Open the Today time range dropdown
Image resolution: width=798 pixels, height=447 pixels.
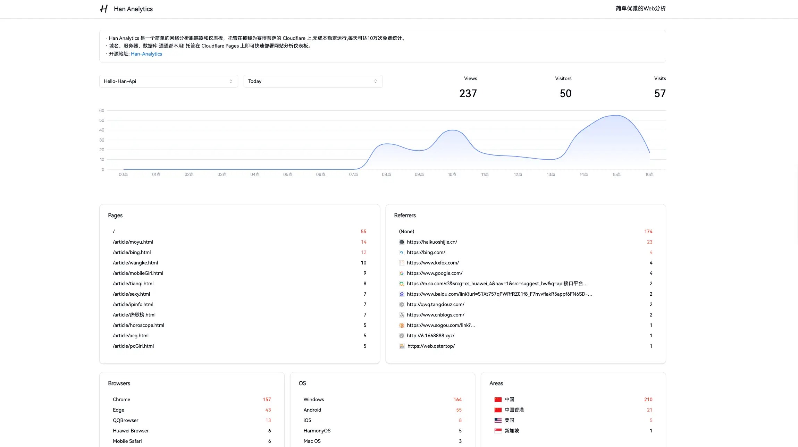[x=313, y=81]
